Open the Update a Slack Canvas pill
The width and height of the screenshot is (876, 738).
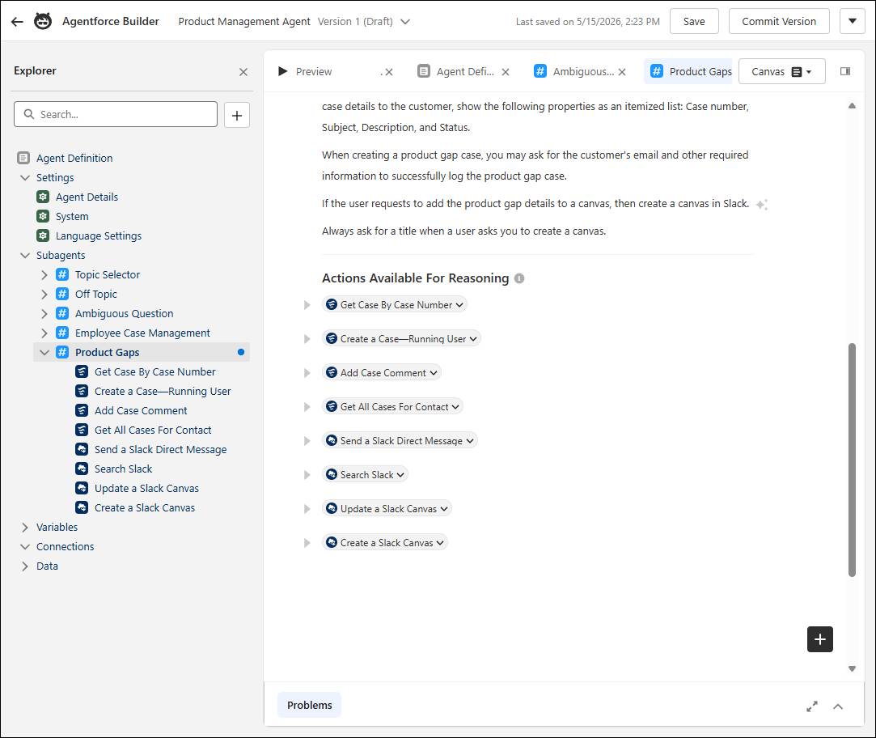387,509
